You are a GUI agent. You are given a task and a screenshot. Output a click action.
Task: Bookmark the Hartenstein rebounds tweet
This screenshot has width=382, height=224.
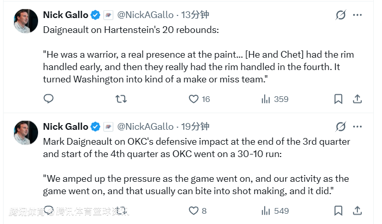tap(338, 99)
